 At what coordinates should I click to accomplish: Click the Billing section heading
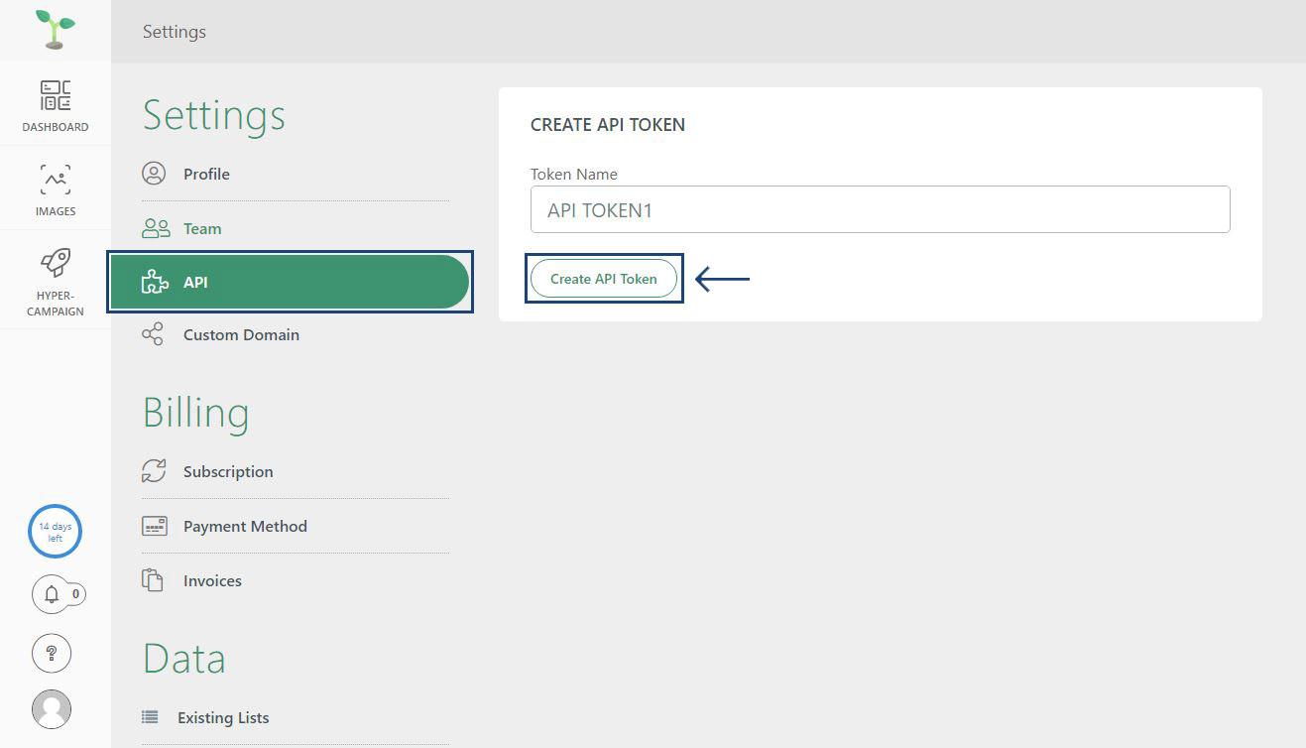196,413
